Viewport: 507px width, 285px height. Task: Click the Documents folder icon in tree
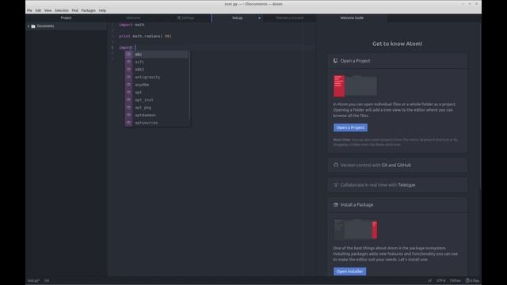33,26
